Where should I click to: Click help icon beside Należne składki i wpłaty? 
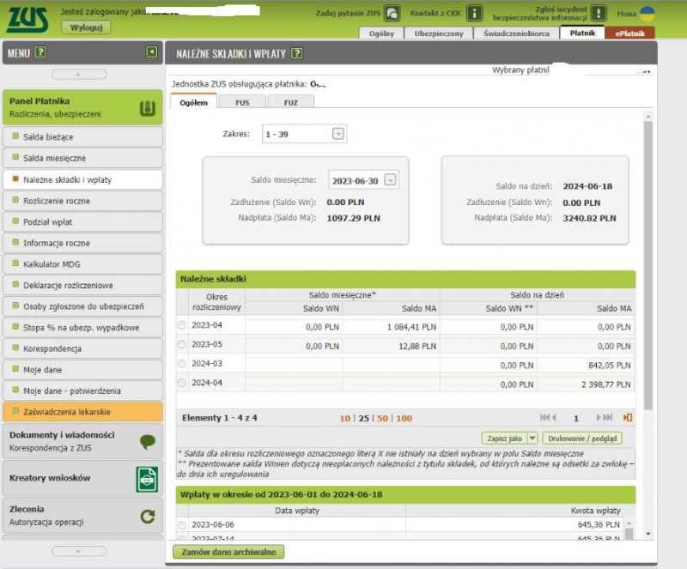(297, 53)
